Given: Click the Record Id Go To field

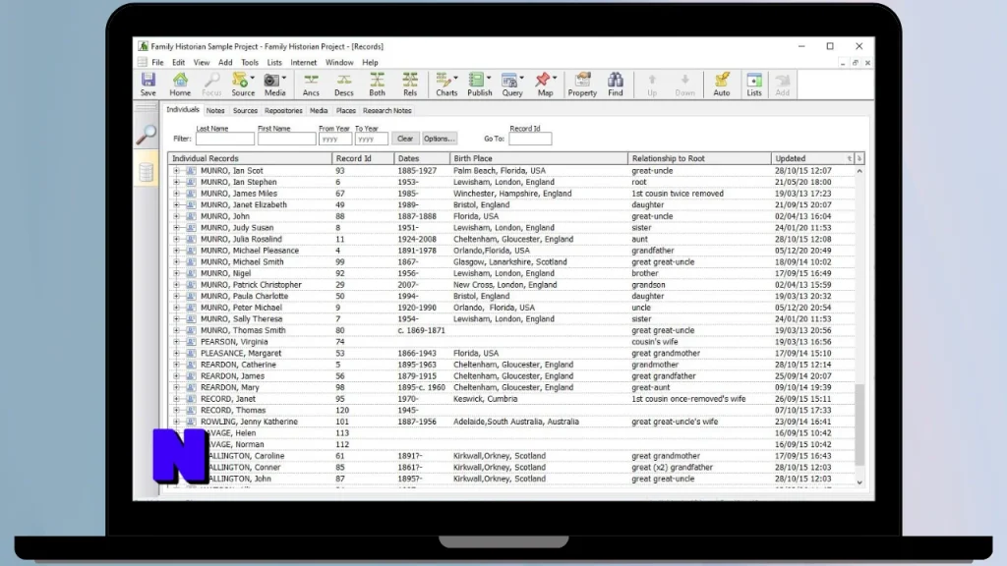Looking at the screenshot, I should tap(530, 139).
